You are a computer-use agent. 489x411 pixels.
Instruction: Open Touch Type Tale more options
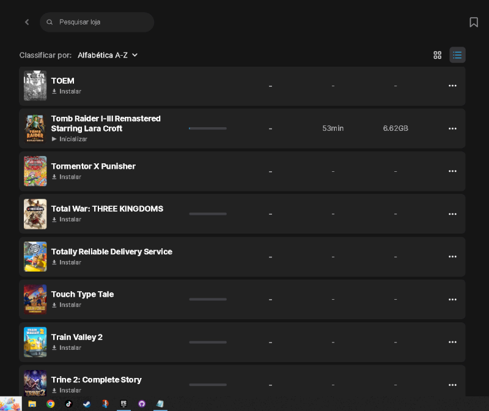click(452, 300)
